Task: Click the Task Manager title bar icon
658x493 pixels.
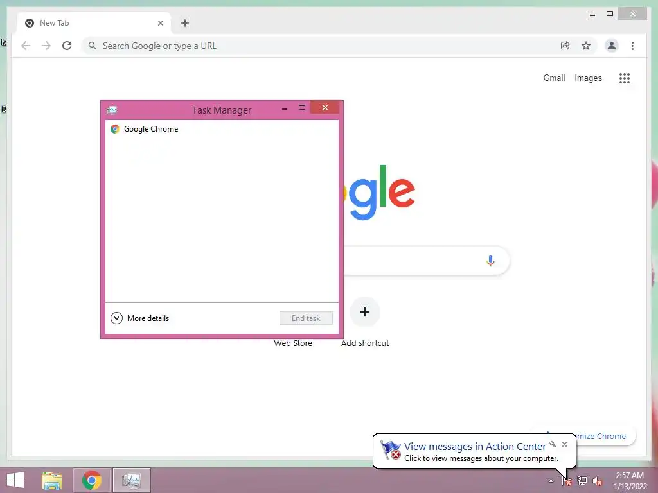Action: click(112, 110)
